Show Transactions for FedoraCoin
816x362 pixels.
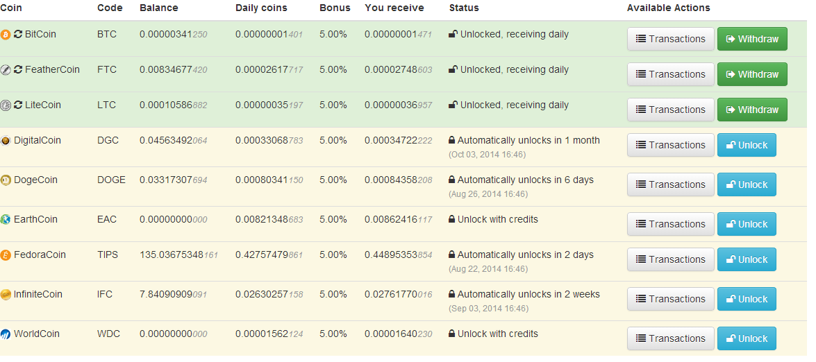pos(670,259)
